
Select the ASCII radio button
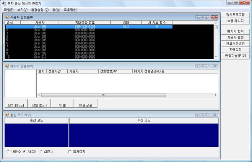pos(25,152)
